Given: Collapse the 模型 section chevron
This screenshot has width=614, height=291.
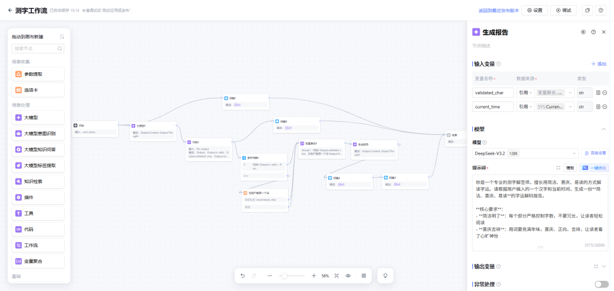Looking at the screenshot, I should [x=604, y=129].
